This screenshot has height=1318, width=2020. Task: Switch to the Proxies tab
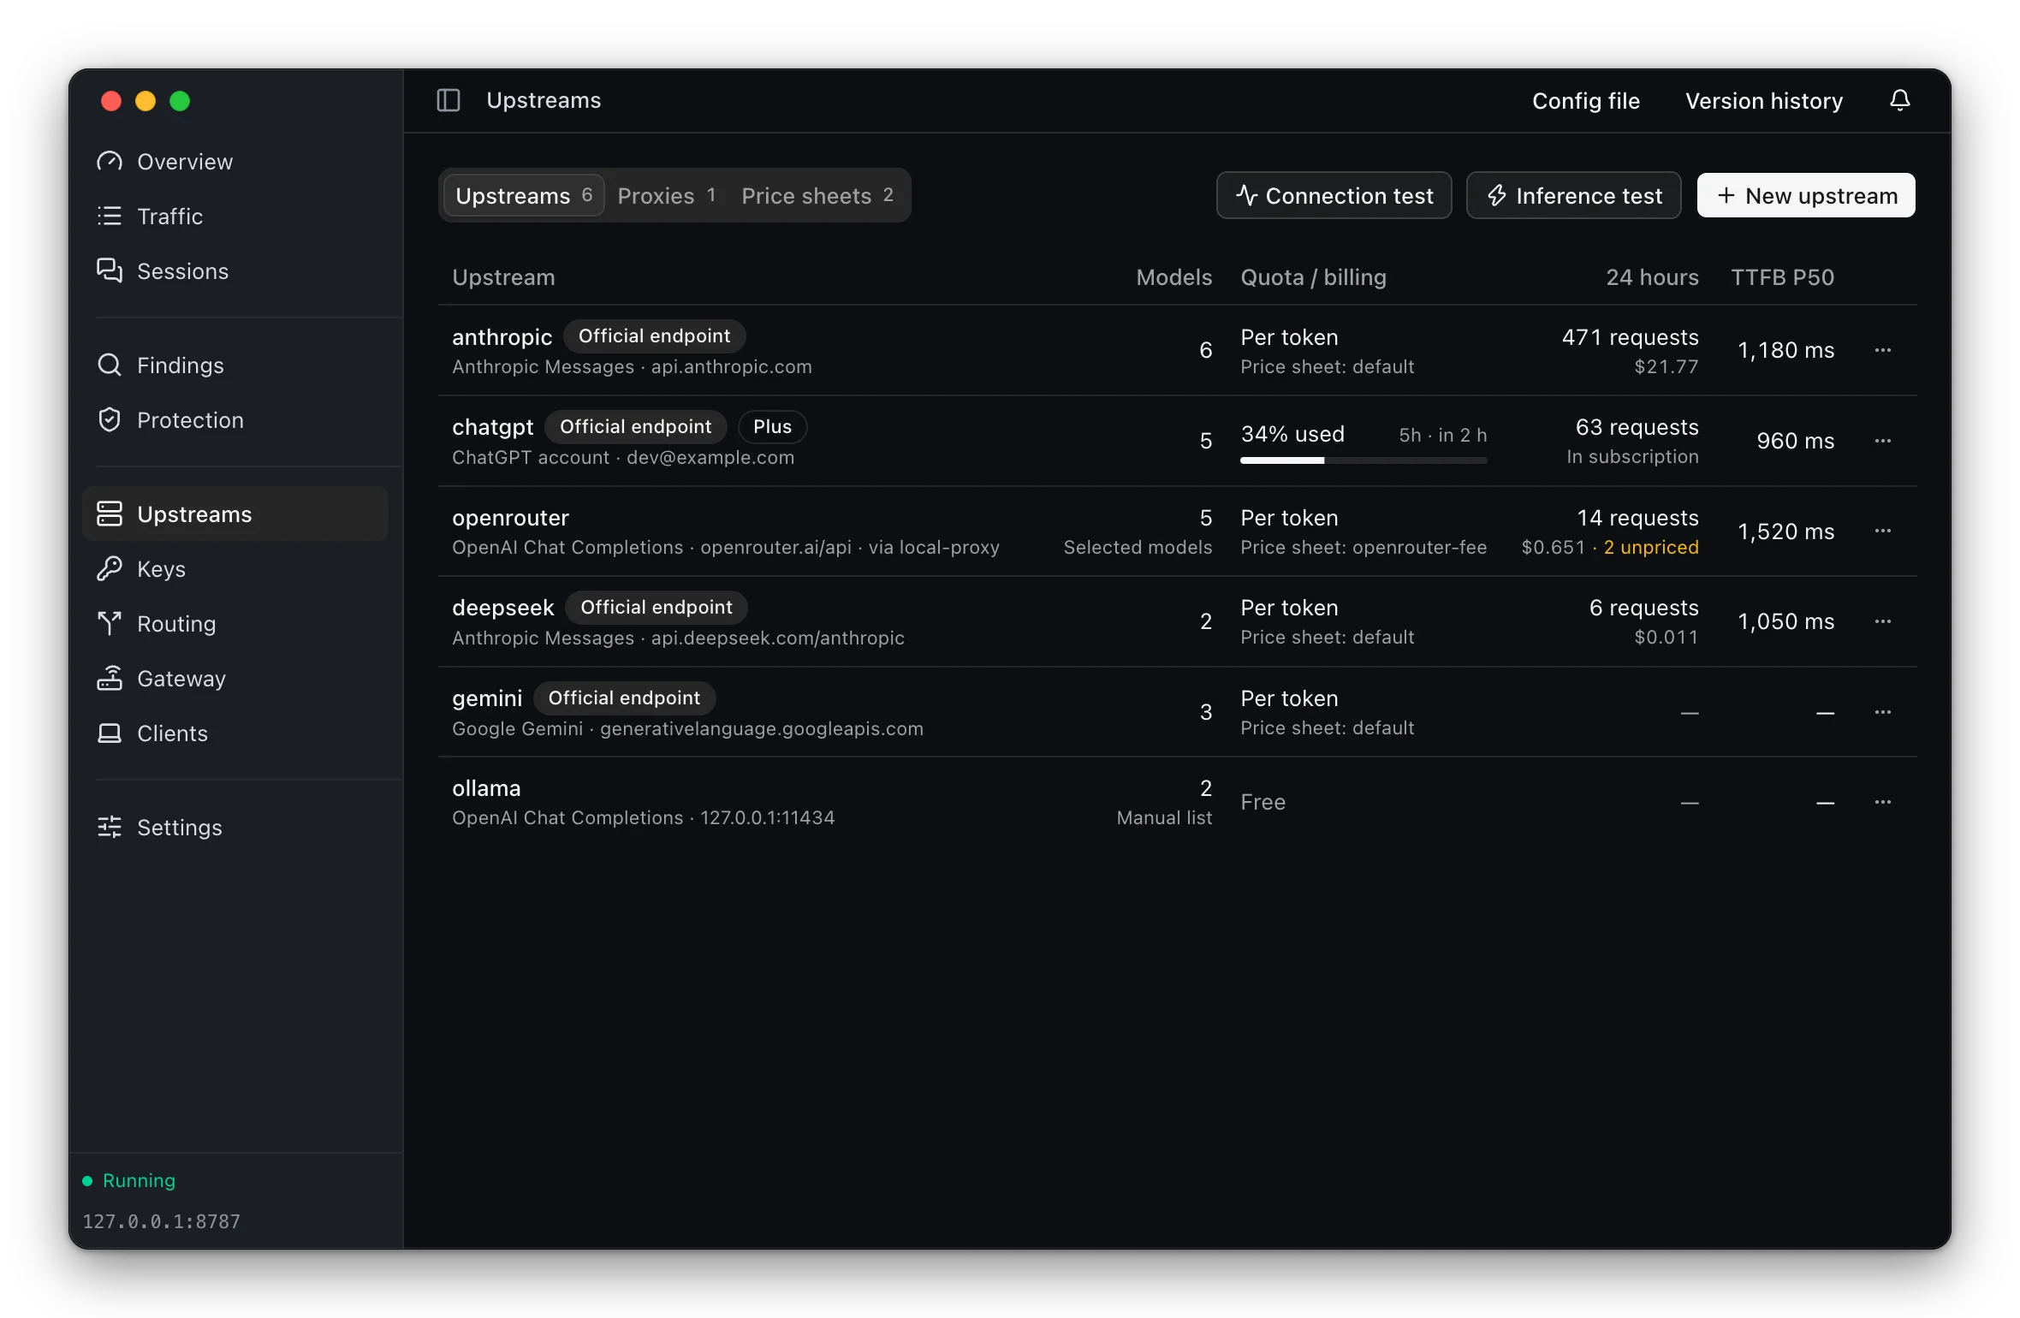667,196
